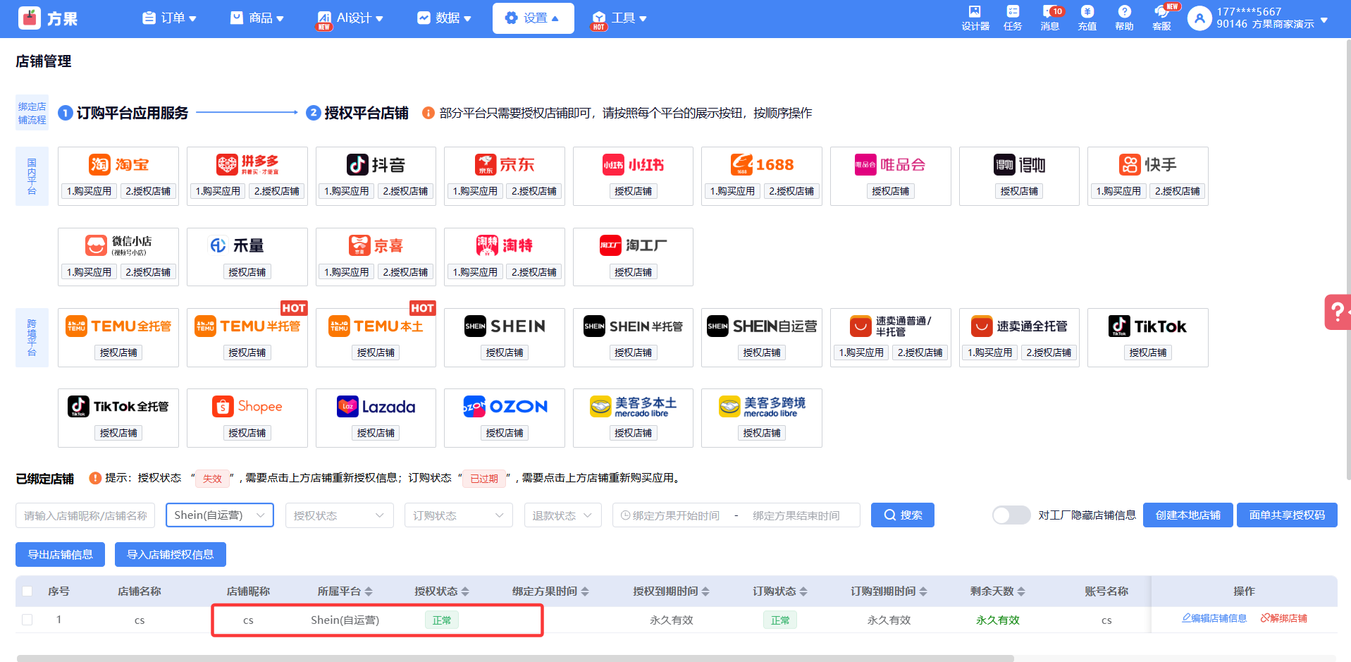1351x662 pixels.
Task: Click the 方果 home logo
Action: point(48,18)
